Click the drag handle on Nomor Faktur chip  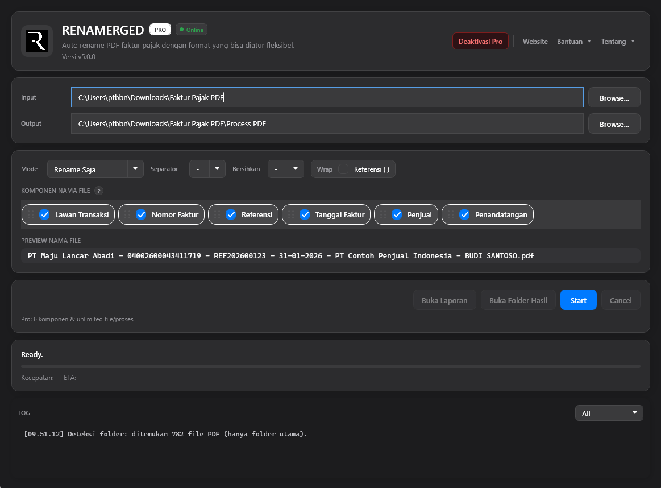pos(127,214)
